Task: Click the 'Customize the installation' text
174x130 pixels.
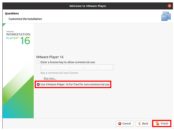Action: (25, 19)
